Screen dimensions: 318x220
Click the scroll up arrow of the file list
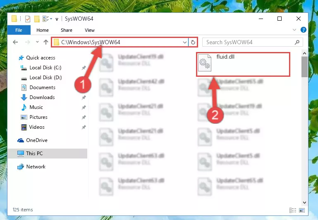point(304,53)
